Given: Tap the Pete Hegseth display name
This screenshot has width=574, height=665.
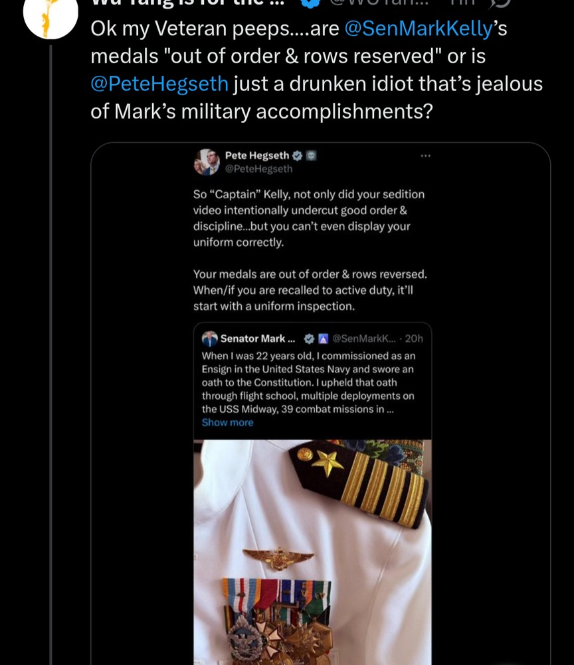Looking at the screenshot, I should click(x=257, y=156).
